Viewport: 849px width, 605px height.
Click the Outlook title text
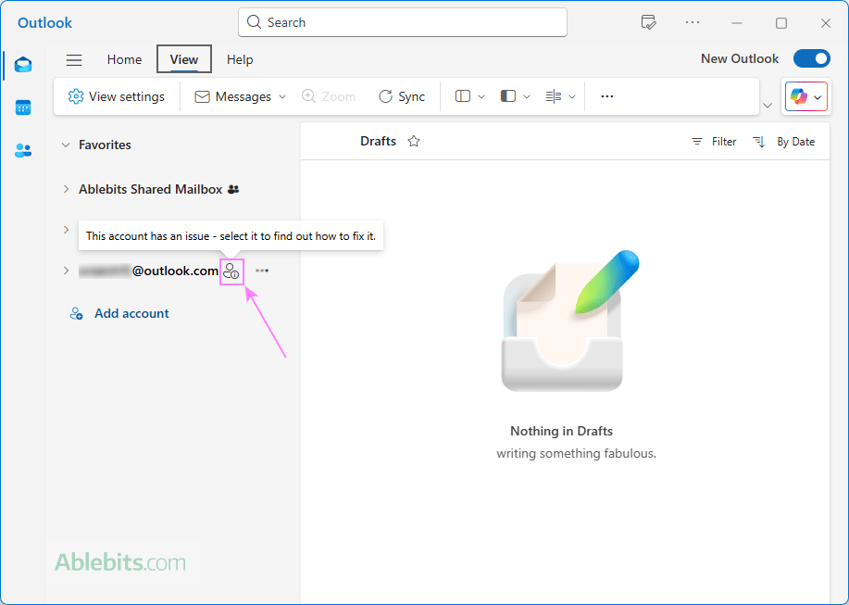coord(45,23)
